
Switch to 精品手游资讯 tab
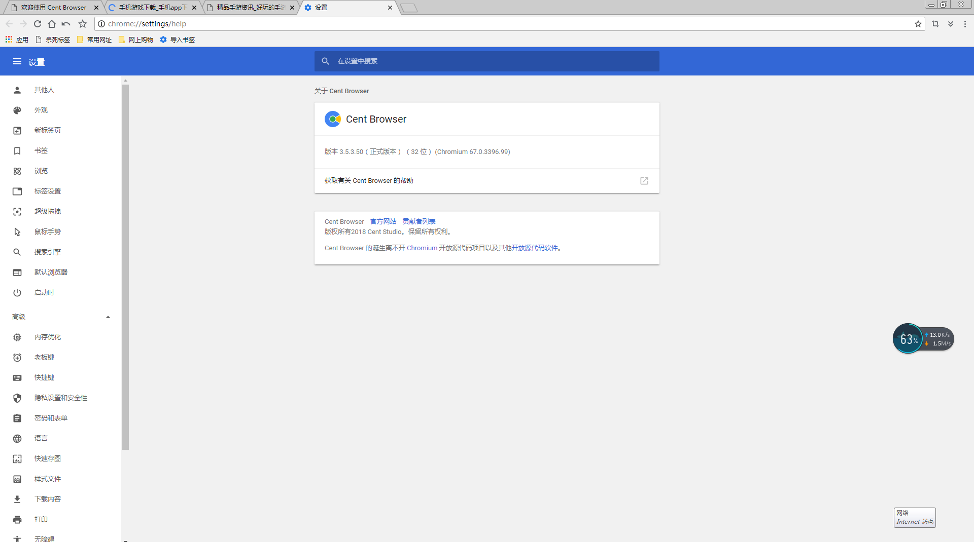tap(251, 8)
